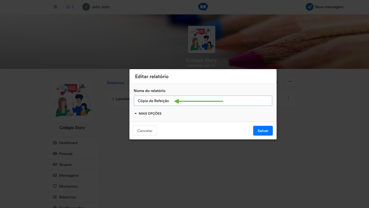Open the Momentos sidebar item

[x=74, y=186]
